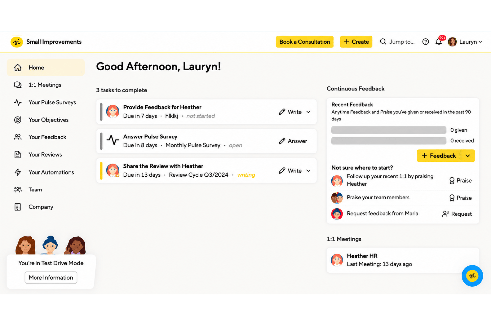Go to Home in sidebar

coord(46,68)
